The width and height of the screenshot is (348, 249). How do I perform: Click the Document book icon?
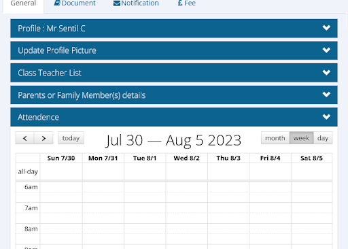pos(57,3)
